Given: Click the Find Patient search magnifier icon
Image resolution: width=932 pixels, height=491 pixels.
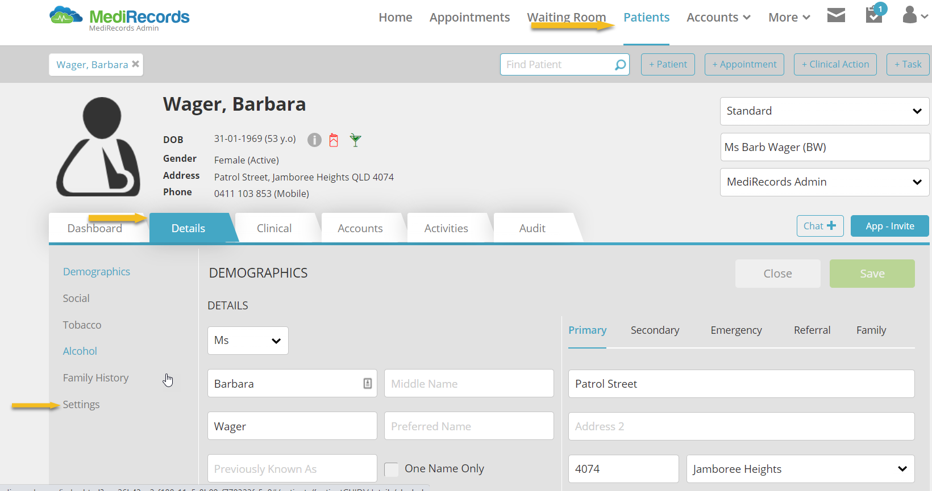Looking at the screenshot, I should pyautogui.click(x=620, y=65).
